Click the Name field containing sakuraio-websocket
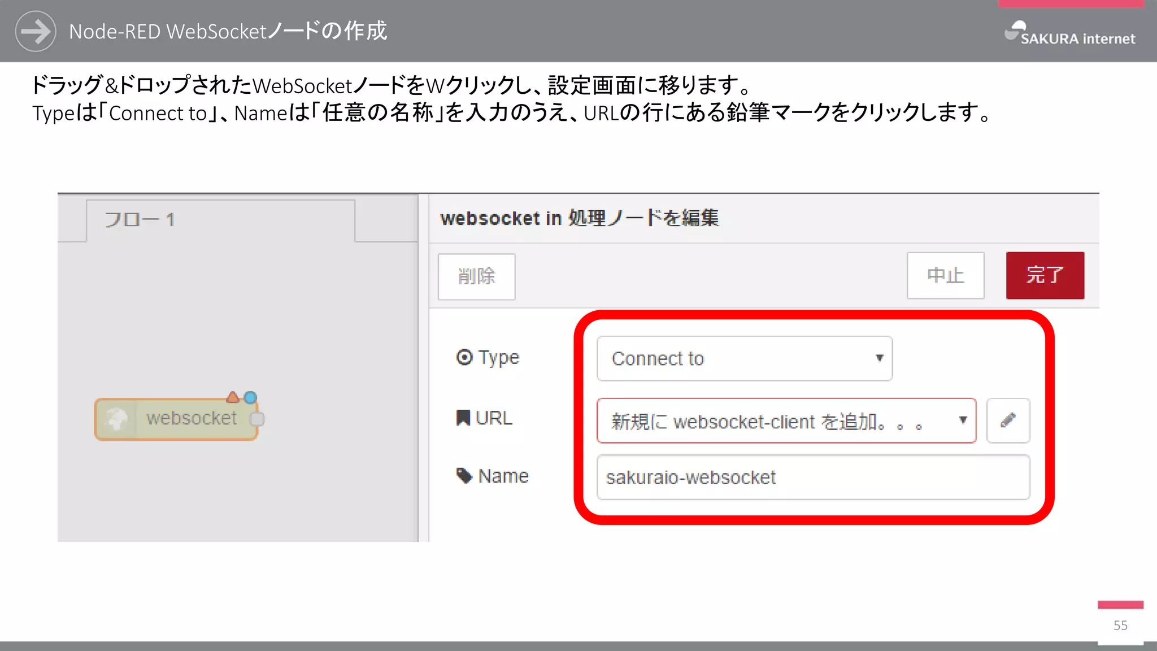 (813, 478)
